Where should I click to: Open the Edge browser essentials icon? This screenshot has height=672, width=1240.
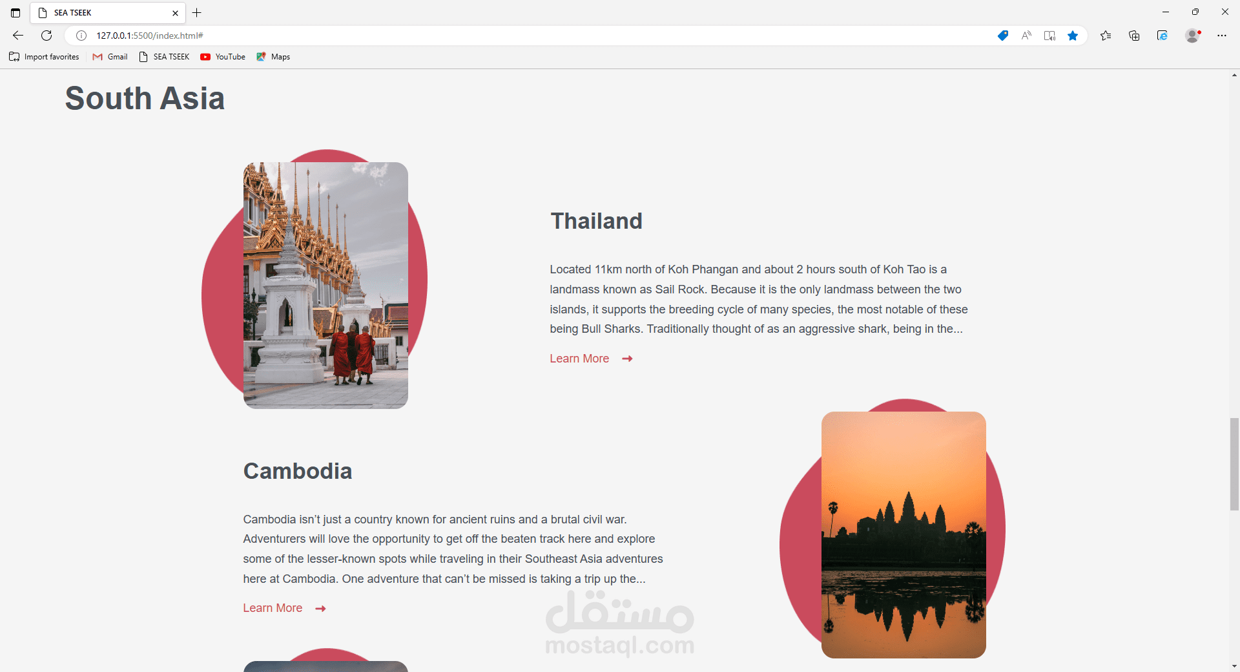coord(1162,36)
